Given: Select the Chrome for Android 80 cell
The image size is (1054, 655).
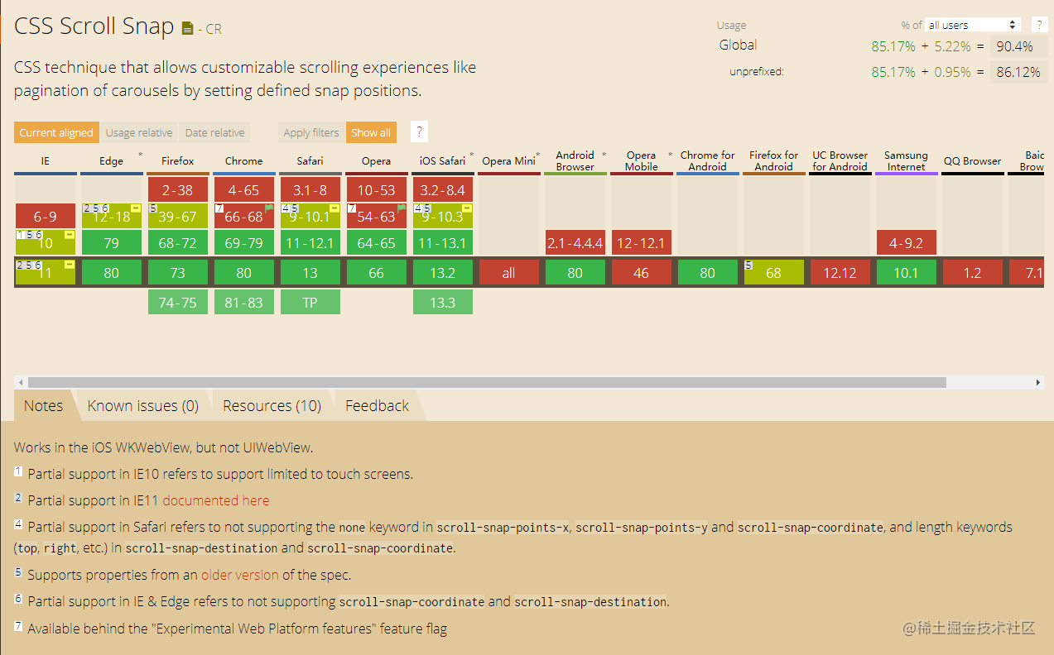Looking at the screenshot, I should point(708,273).
